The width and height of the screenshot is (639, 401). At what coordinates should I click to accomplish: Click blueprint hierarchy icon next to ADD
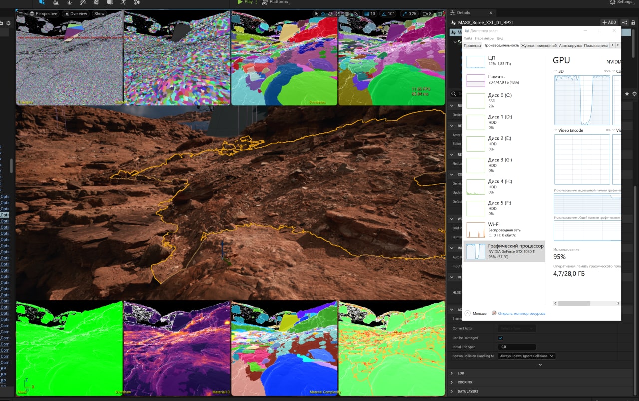tap(625, 22)
